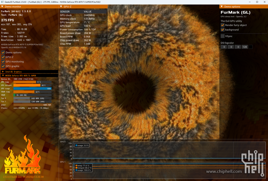
Task: Click the first OSI bgcolor value field
Action: (224, 47)
